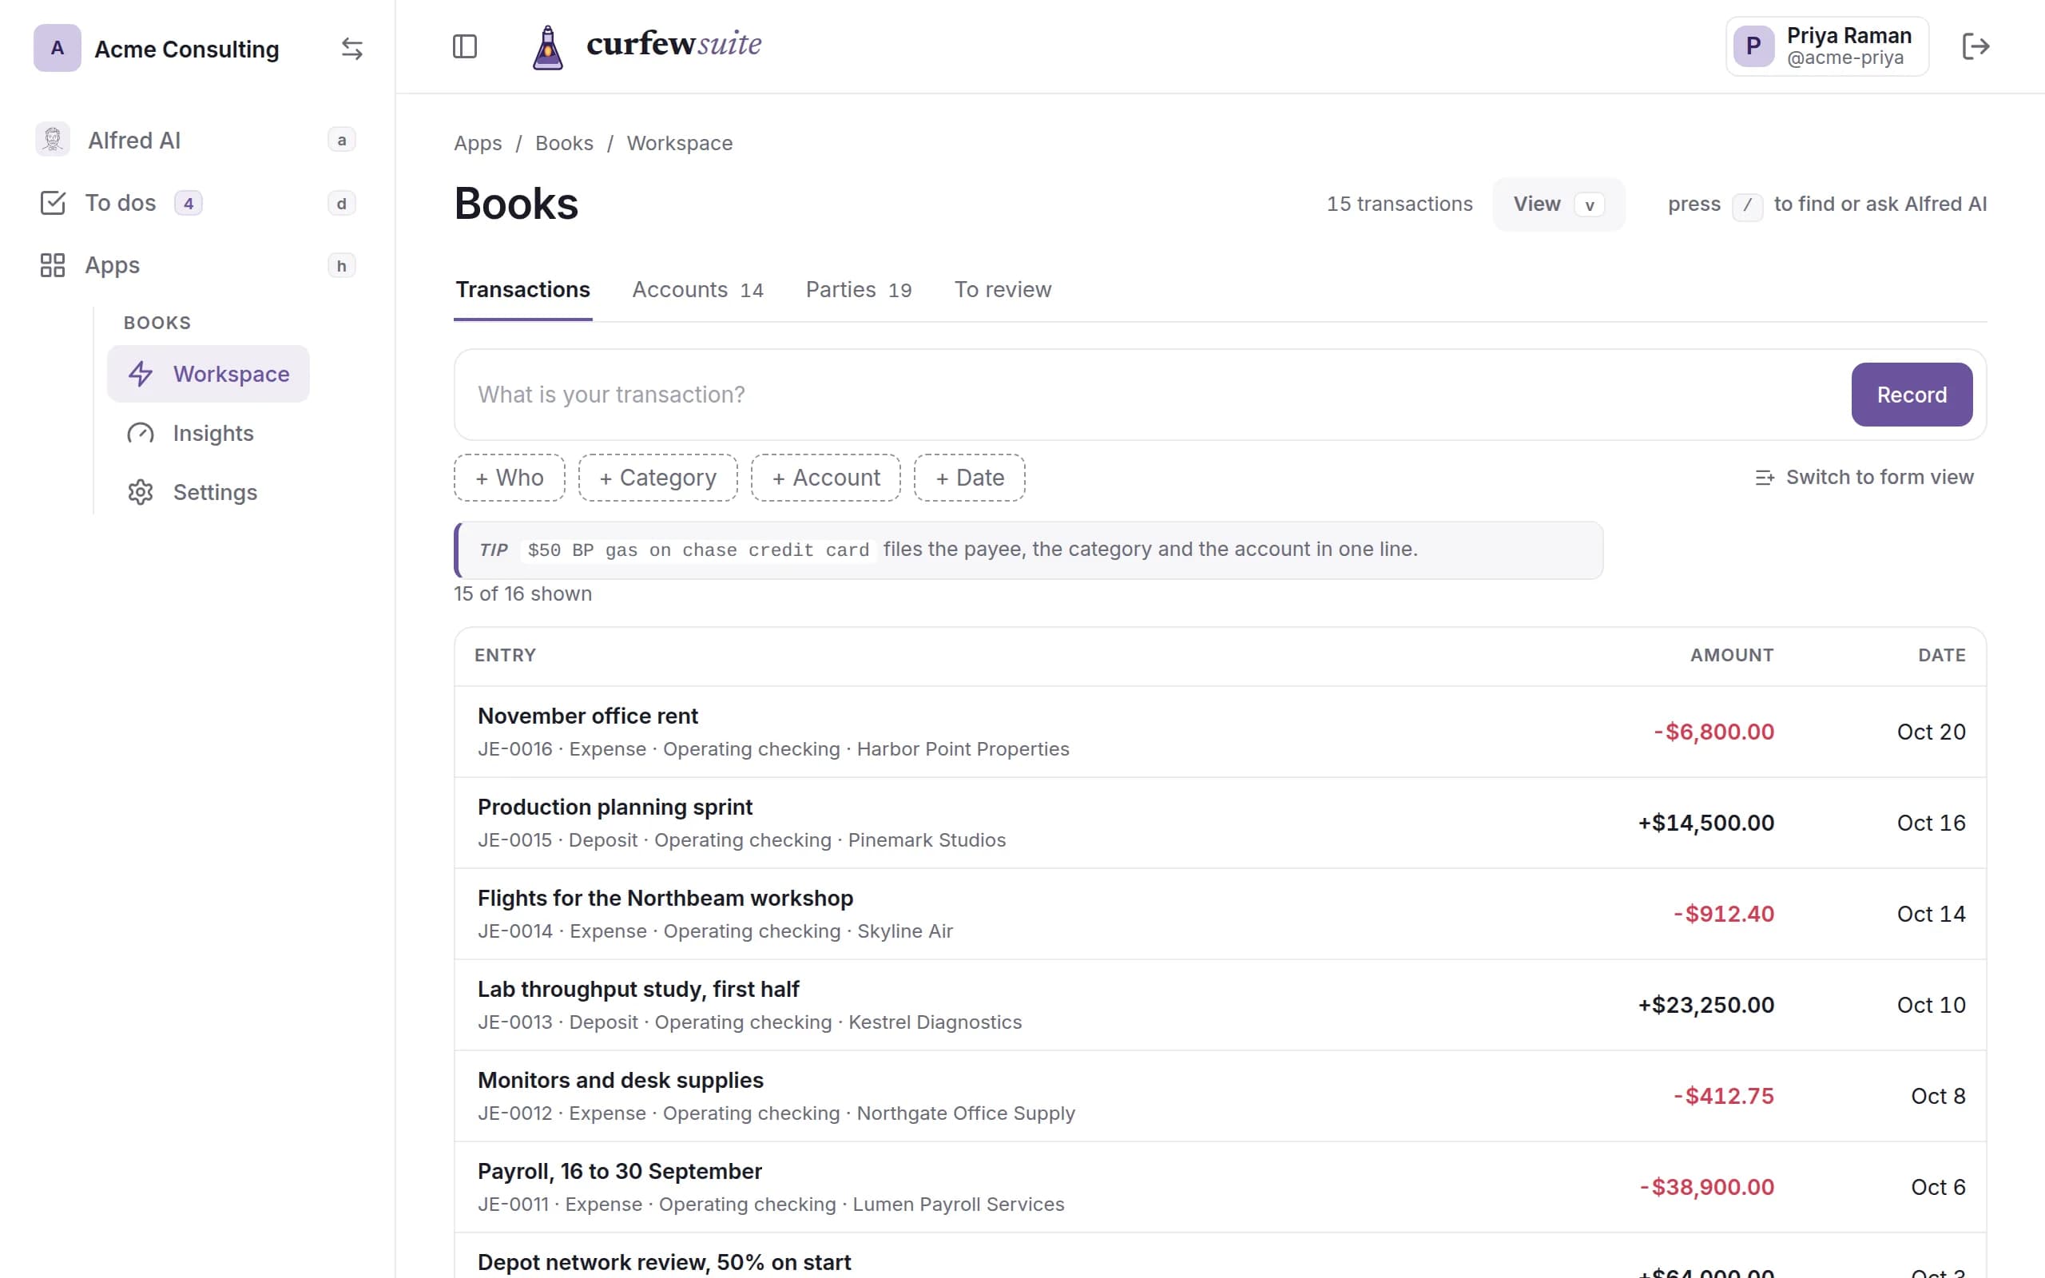The image size is (2045, 1278).
Task: Click the Workspace lightning bolt icon
Action: (x=141, y=374)
